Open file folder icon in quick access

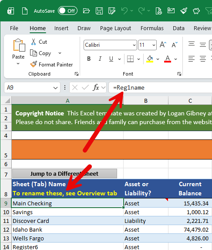tap(86, 11)
